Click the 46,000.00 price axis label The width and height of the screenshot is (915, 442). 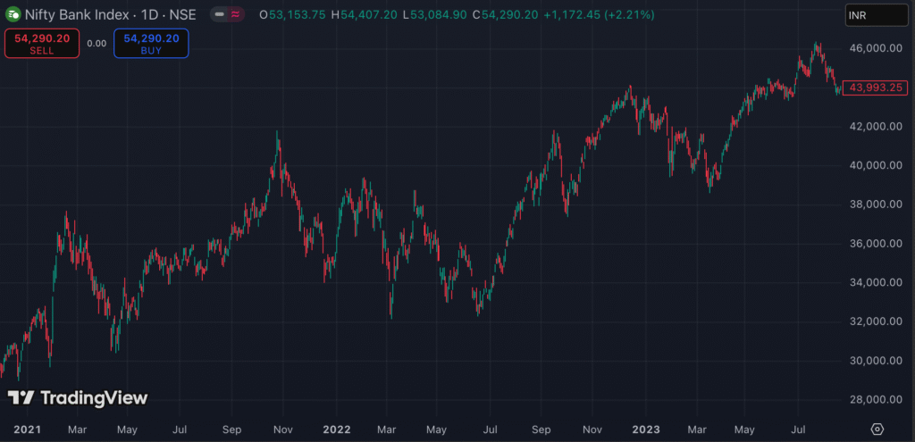pyautogui.click(x=875, y=48)
